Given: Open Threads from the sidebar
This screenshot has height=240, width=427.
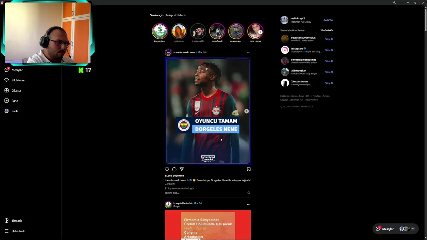Looking at the screenshot, I should [13, 221].
